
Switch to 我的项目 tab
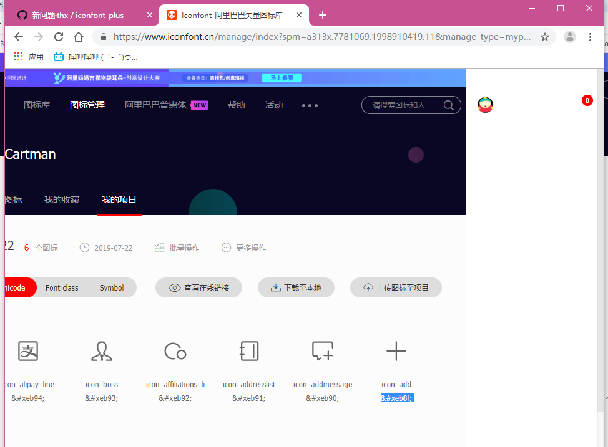tap(119, 199)
